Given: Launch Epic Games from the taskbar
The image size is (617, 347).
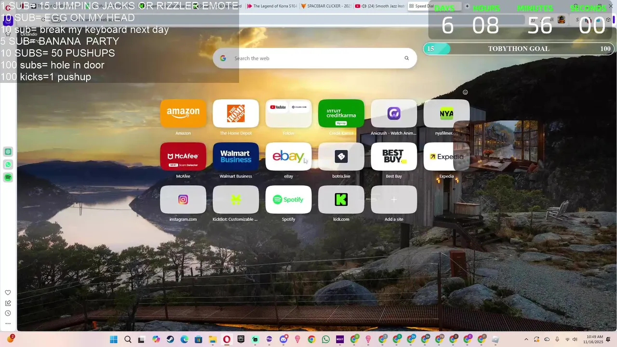Looking at the screenshot, I should coord(241,340).
